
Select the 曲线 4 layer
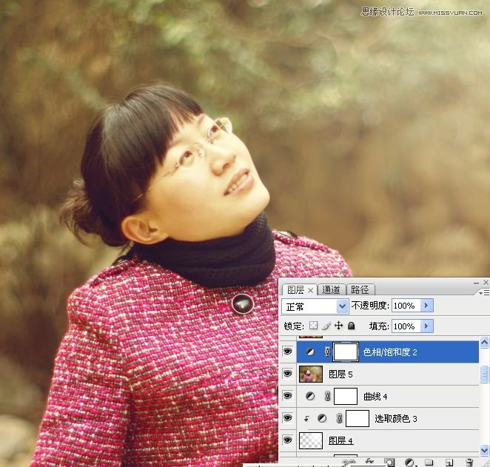click(x=388, y=397)
